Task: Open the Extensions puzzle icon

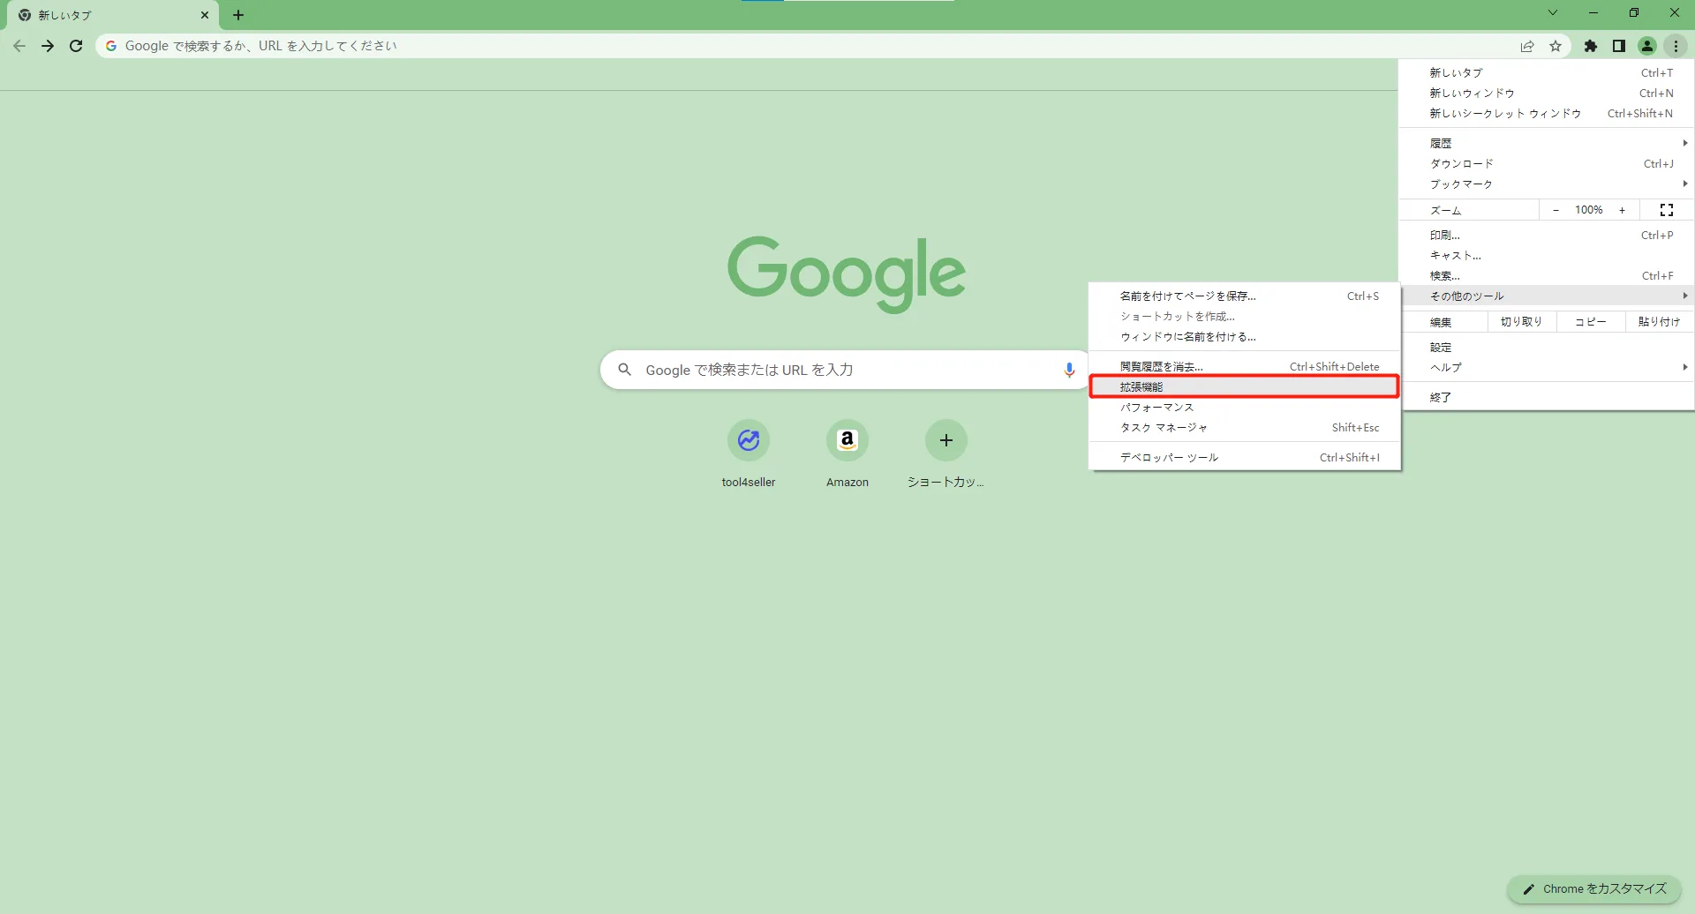Action: tap(1591, 46)
